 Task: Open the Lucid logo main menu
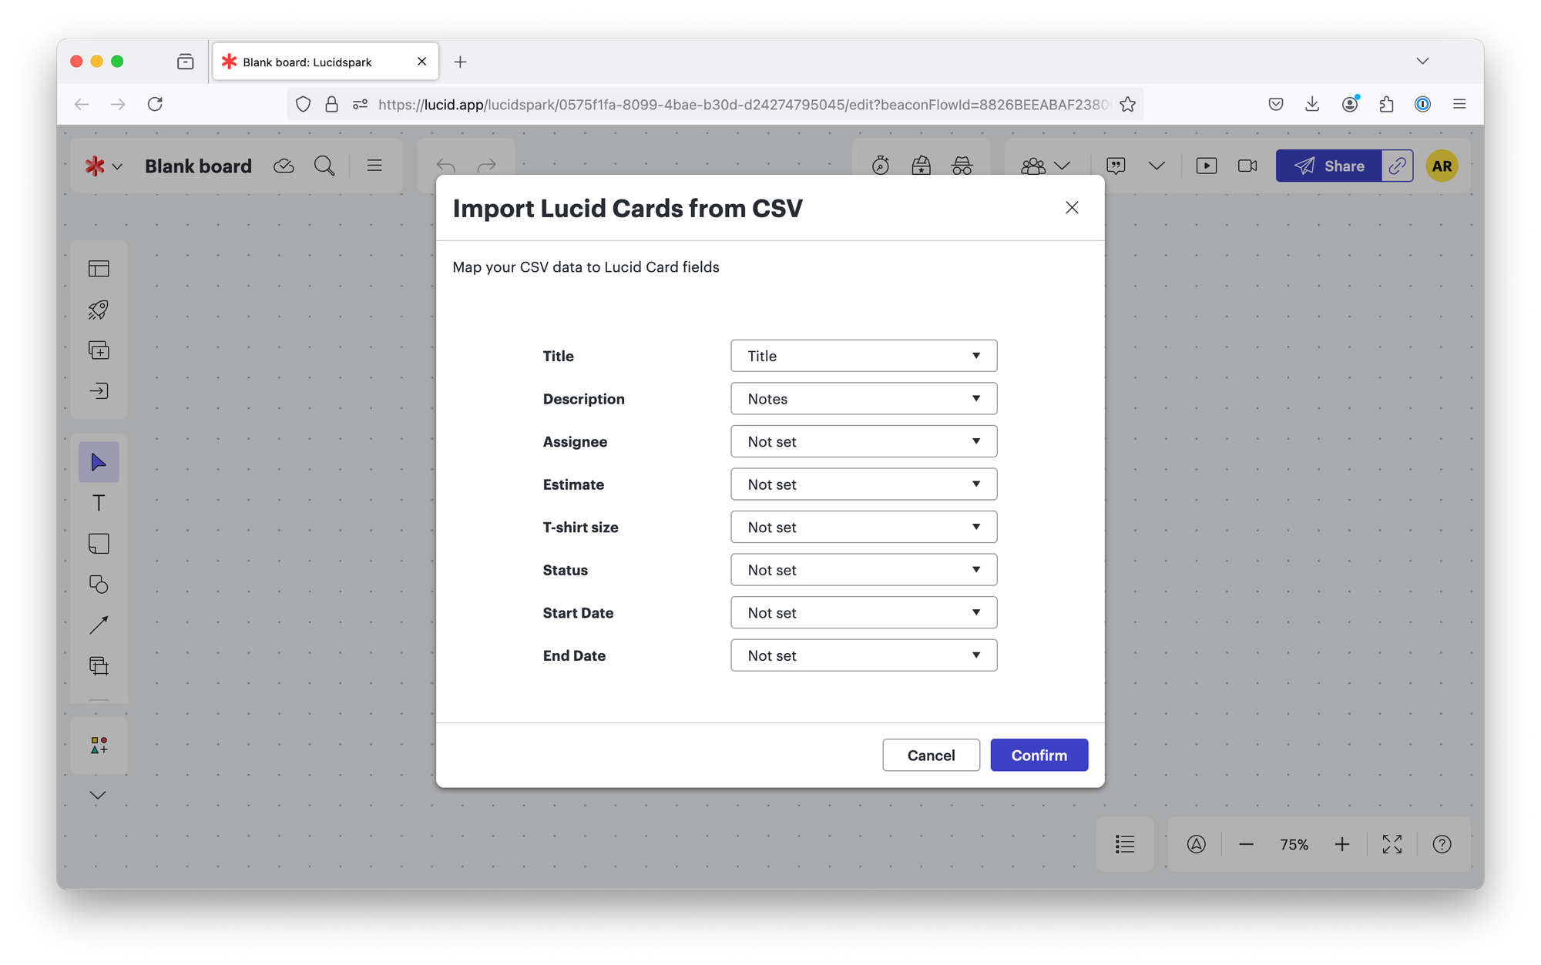[103, 166]
